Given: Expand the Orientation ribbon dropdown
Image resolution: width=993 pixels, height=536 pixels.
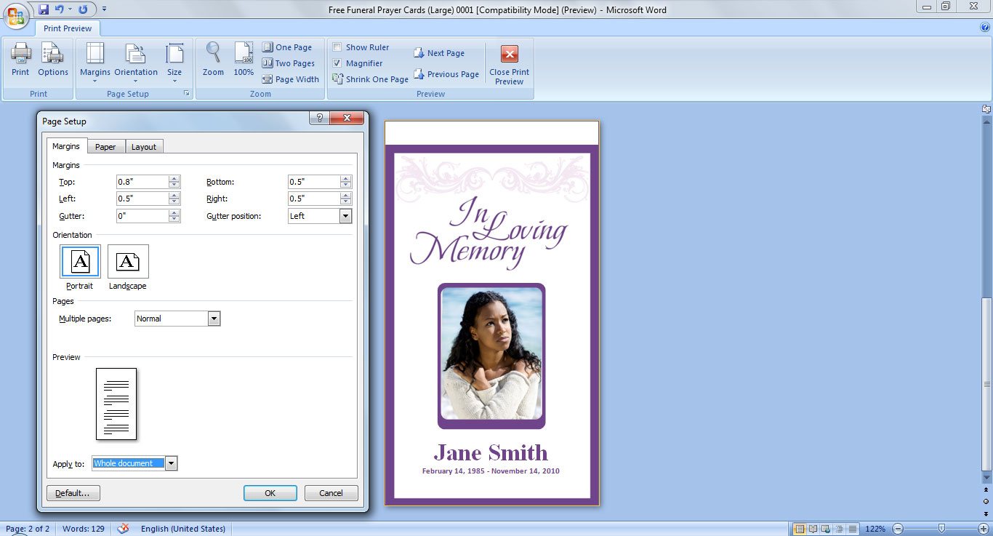Looking at the screenshot, I should 136,63.
